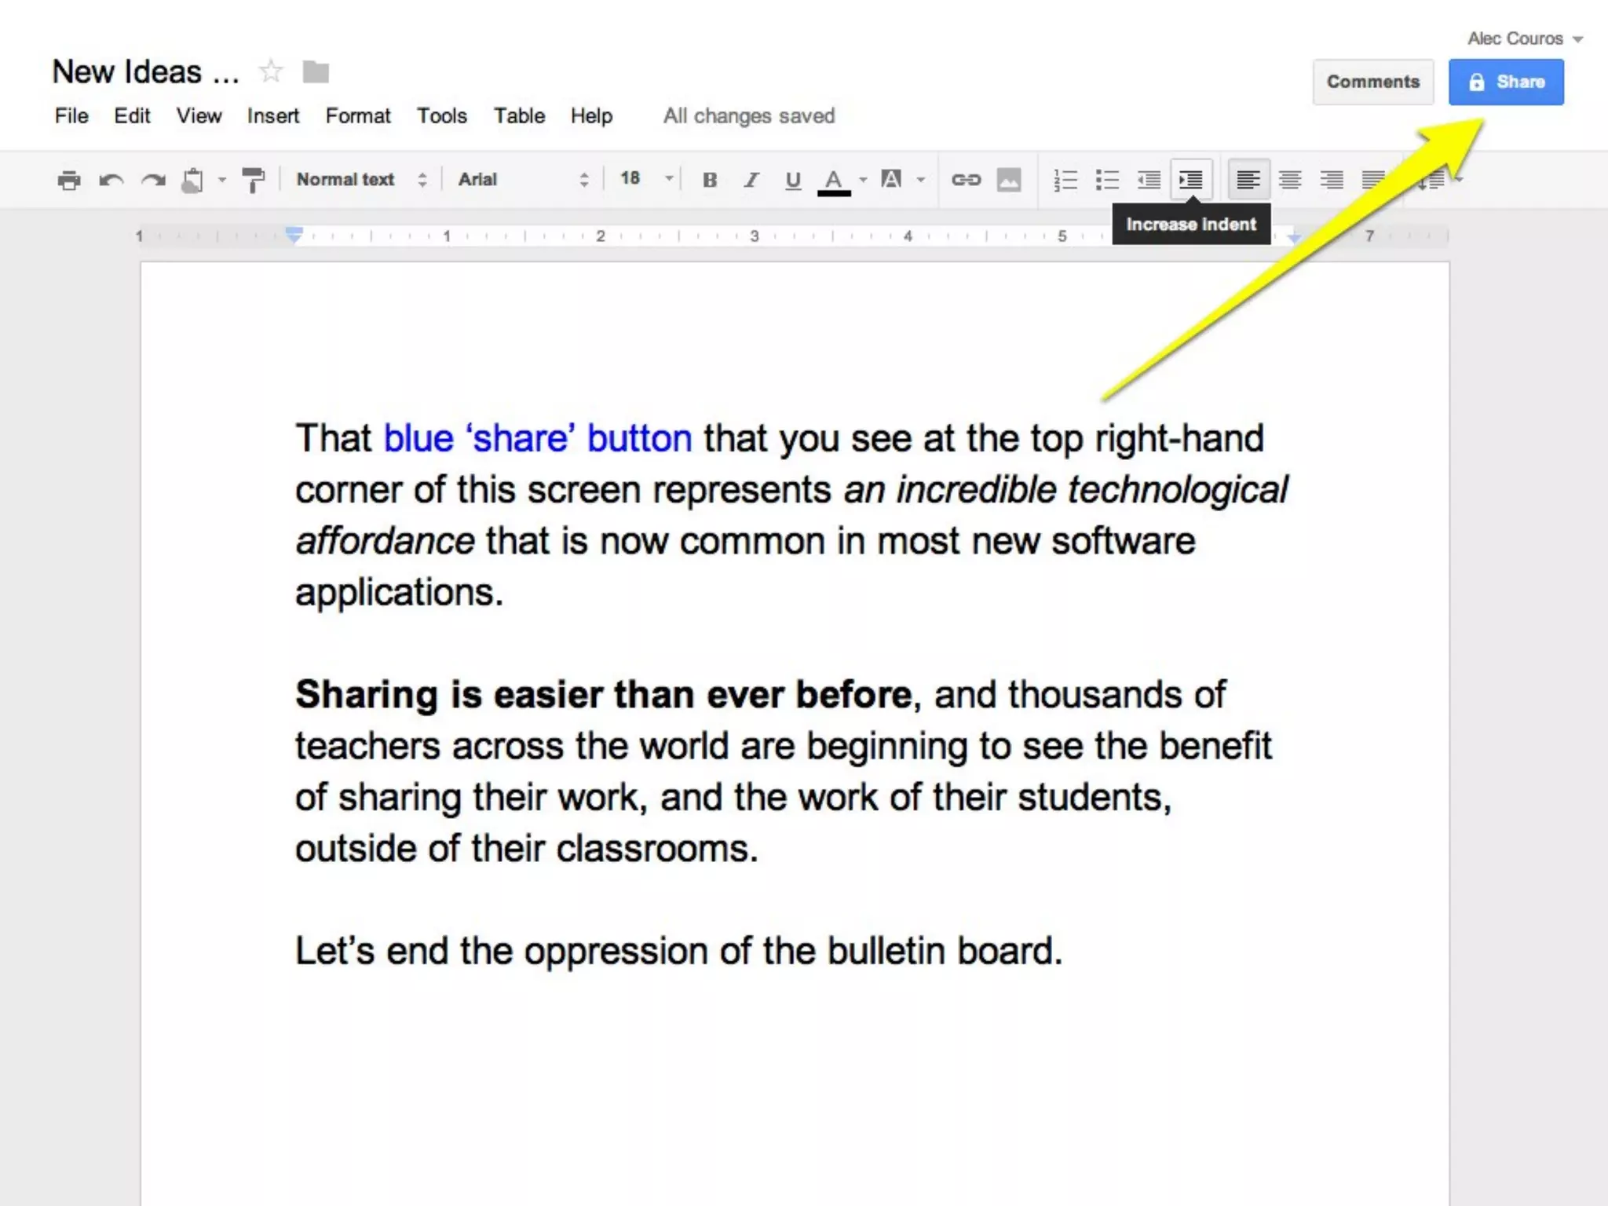
Task: Click the Bulleted list icon
Action: pos(1107,180)
